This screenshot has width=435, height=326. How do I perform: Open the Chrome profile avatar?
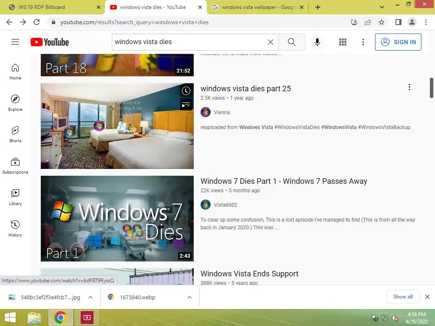(412, 22)
